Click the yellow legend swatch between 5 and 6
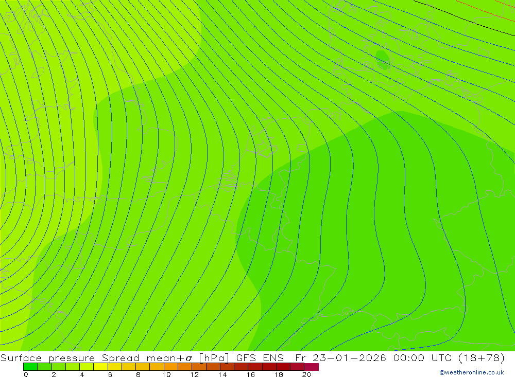The image size is (515, 377). pyautogui.click(x=100, y=367)
